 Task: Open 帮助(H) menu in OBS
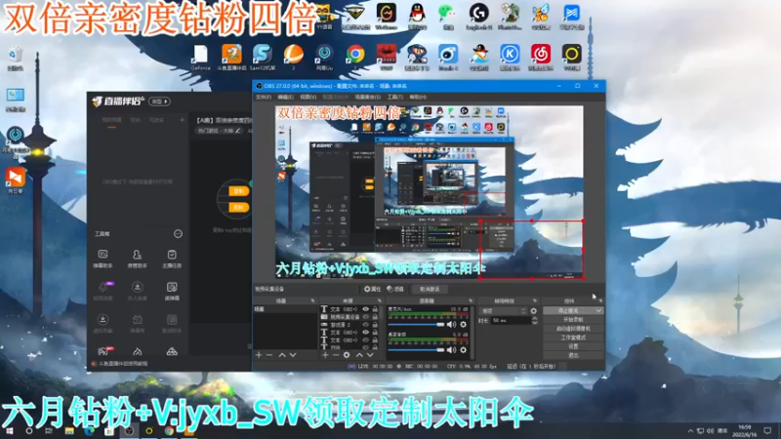pos(418,97)
